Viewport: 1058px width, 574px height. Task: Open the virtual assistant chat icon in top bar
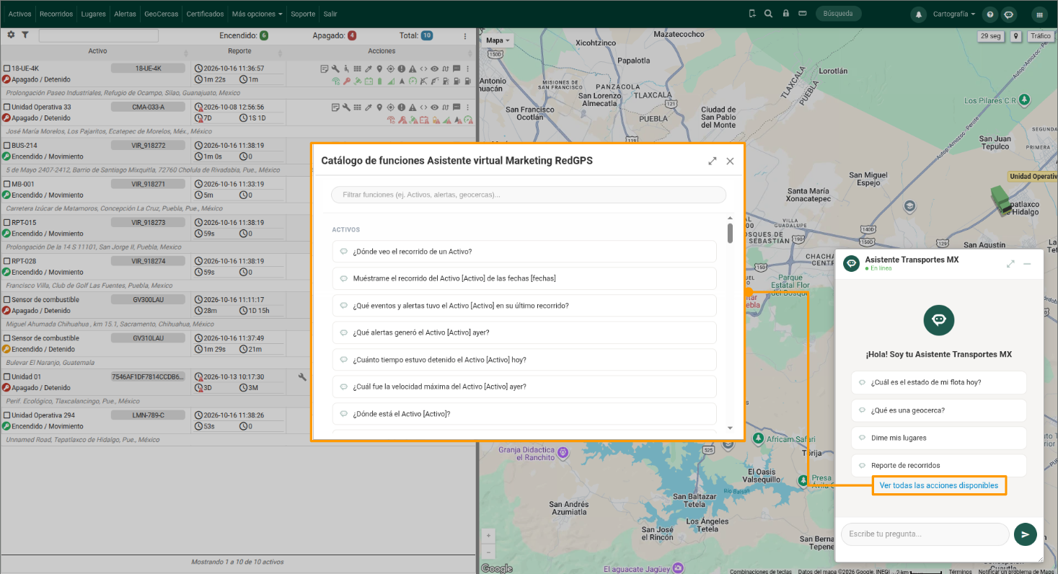[1009, 14]
